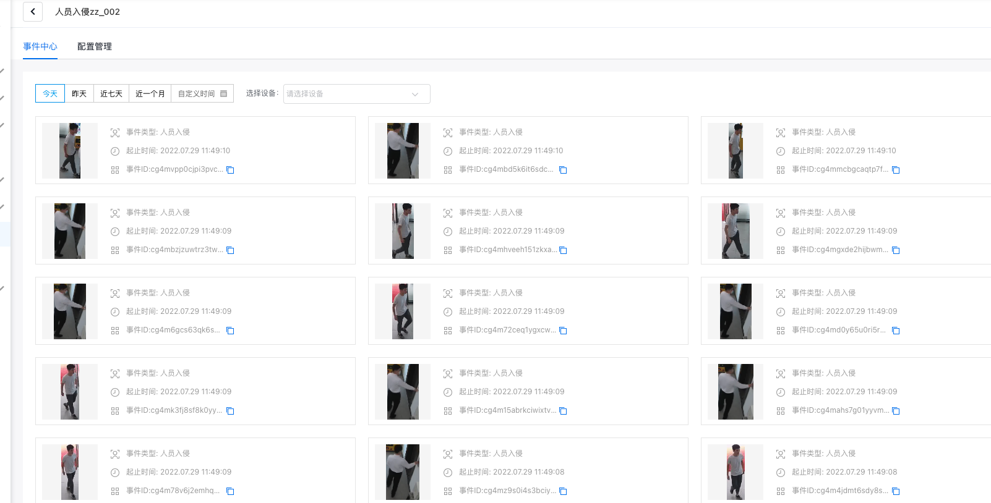Copy event ID cg4m4jdmt6sdy8s

pos(896,491)
